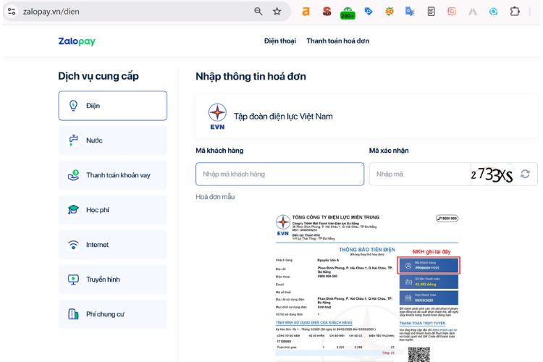Select Thanh toán khoản vay service
The image size is (543, 362).
(x=112, y=175)
